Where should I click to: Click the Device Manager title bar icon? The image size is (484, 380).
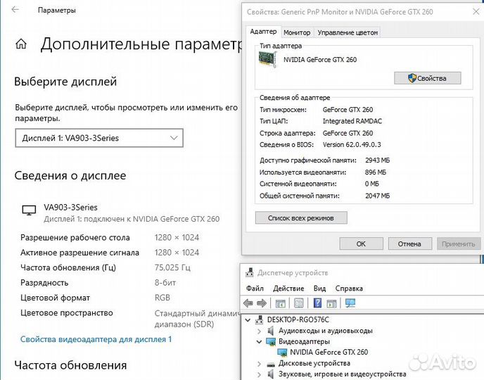[249, 272]
